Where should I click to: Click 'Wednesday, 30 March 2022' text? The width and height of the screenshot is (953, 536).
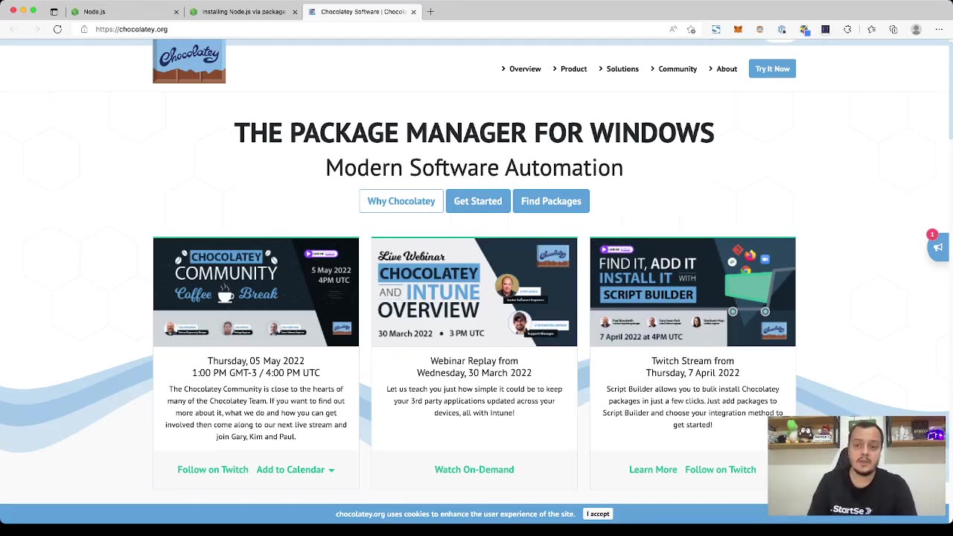[x=474, y=373]
